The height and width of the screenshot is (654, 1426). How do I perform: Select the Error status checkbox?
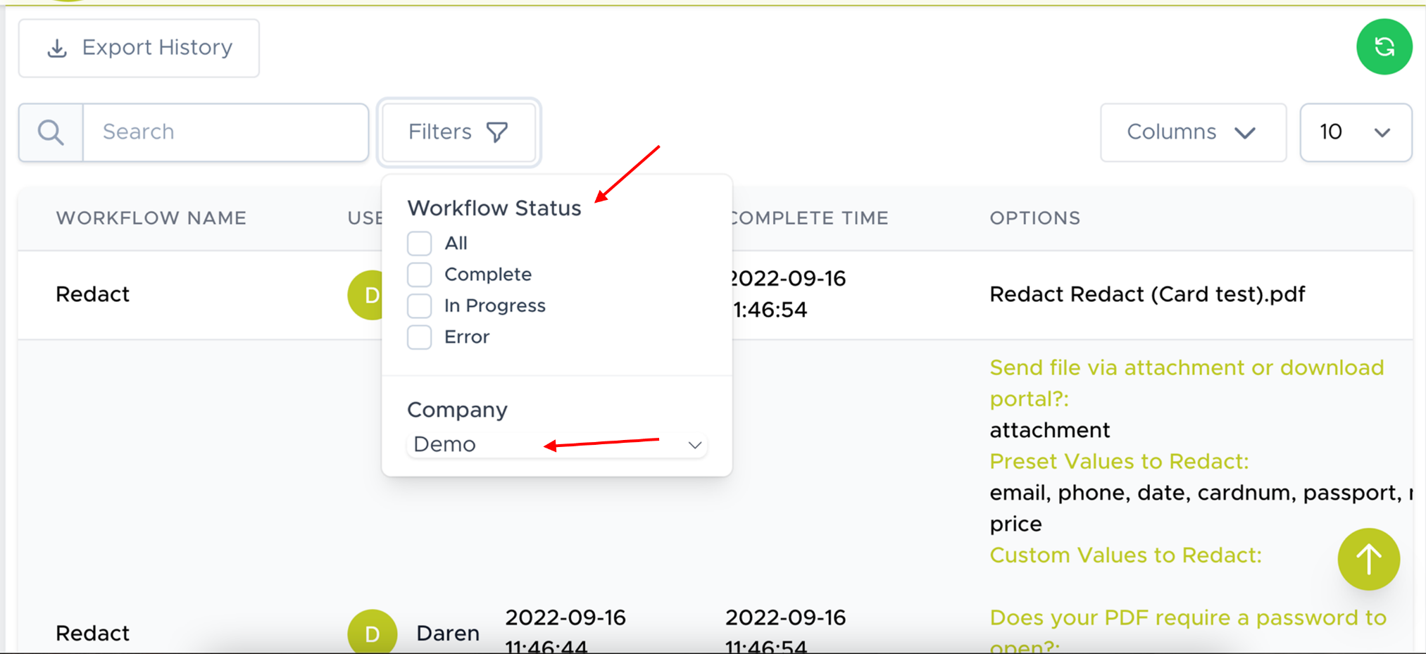pyautogui.click(x=419, y=337)
